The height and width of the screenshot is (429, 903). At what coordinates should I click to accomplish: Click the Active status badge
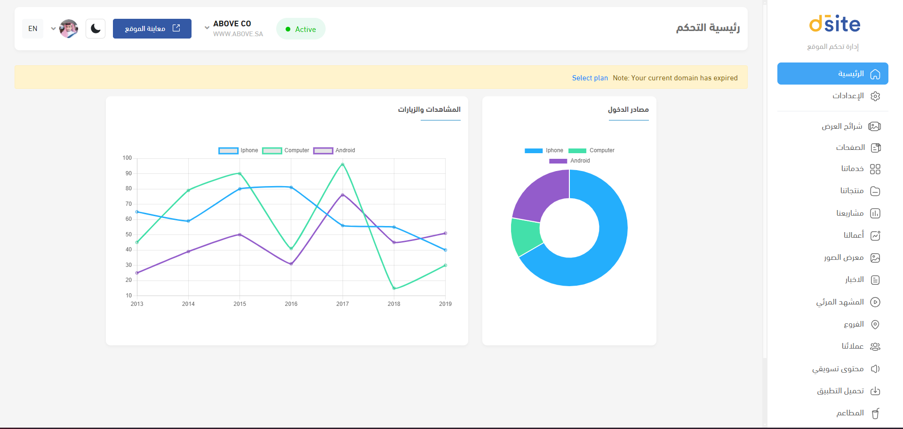301,29
